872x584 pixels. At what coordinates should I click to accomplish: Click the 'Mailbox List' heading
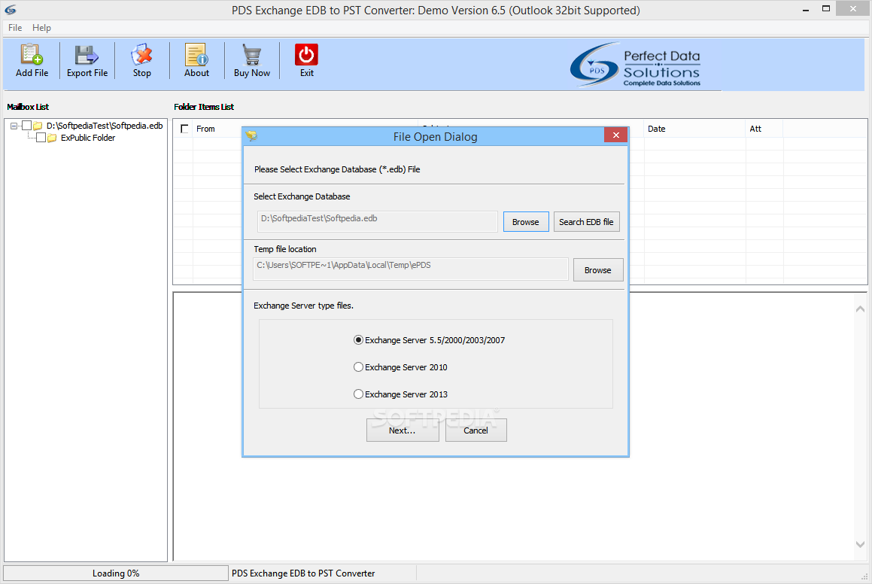[x=28, y=107]
